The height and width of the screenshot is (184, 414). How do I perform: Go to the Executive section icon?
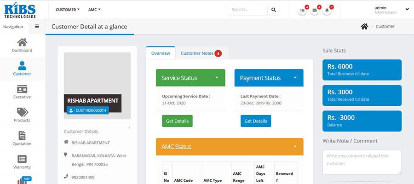22,89
